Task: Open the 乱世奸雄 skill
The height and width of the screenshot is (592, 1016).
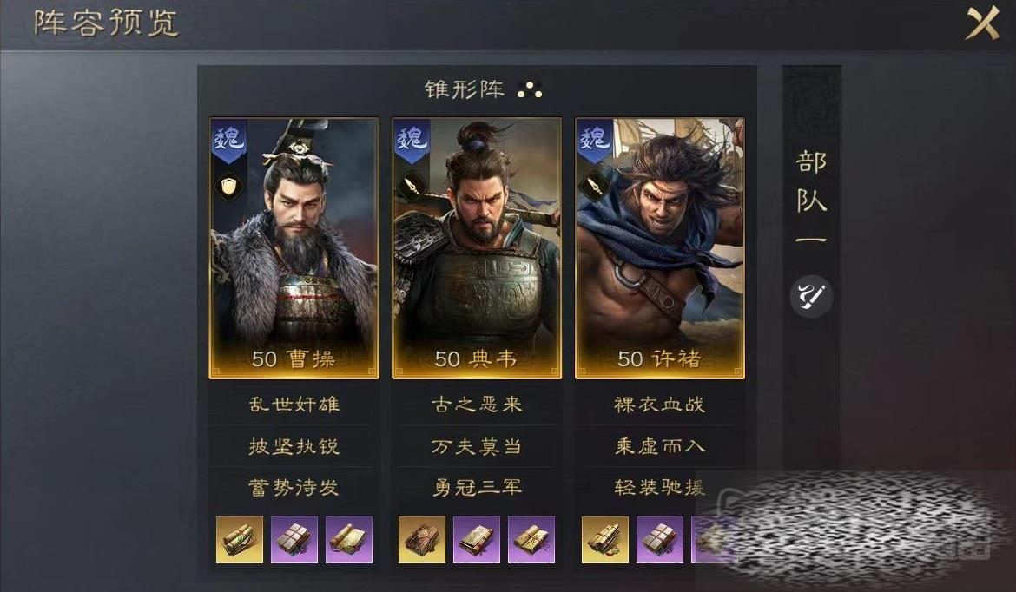Action: coord(294,405)
